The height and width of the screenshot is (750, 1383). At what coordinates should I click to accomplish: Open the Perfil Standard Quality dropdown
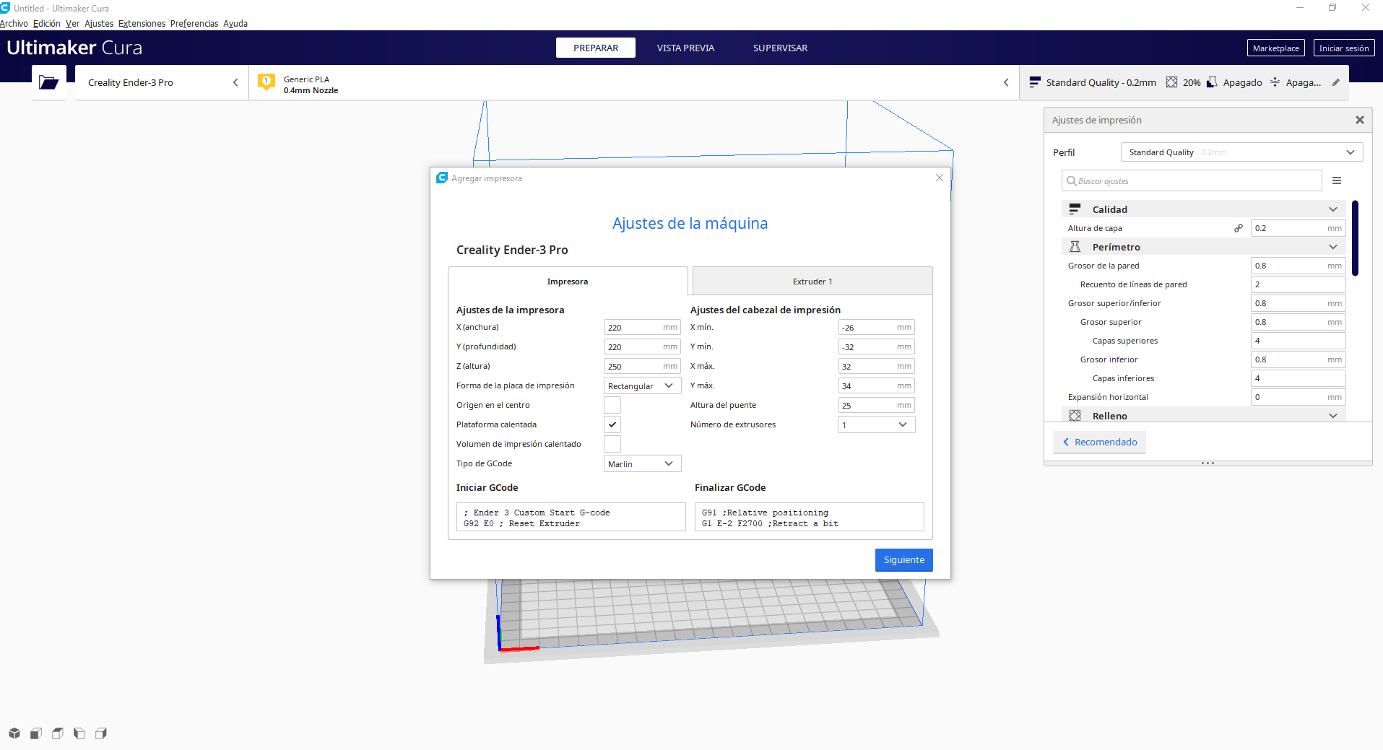click(1241, 152)
